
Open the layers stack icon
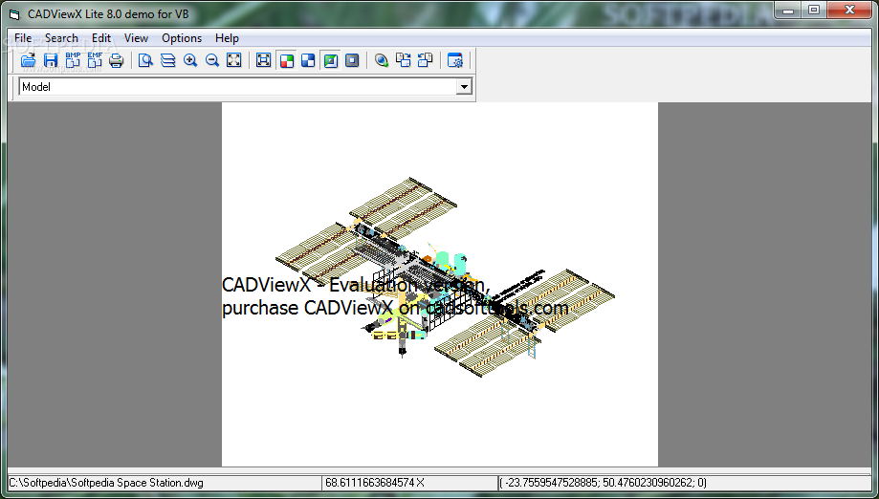point(167,60)
